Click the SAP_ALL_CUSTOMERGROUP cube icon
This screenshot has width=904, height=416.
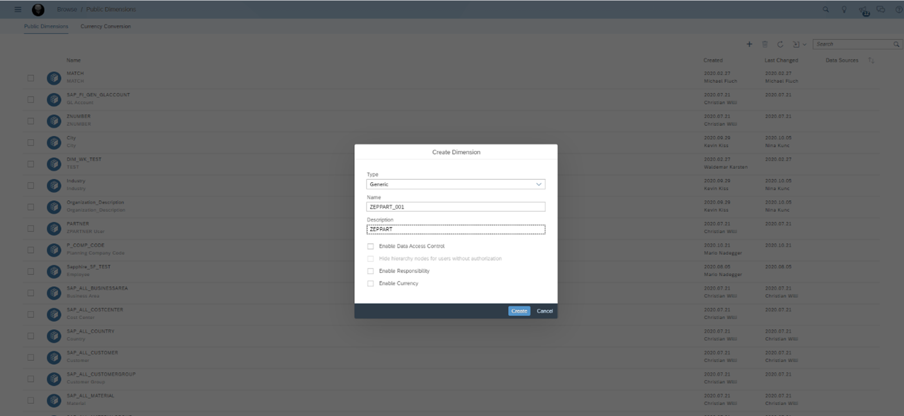click(54, 378)
